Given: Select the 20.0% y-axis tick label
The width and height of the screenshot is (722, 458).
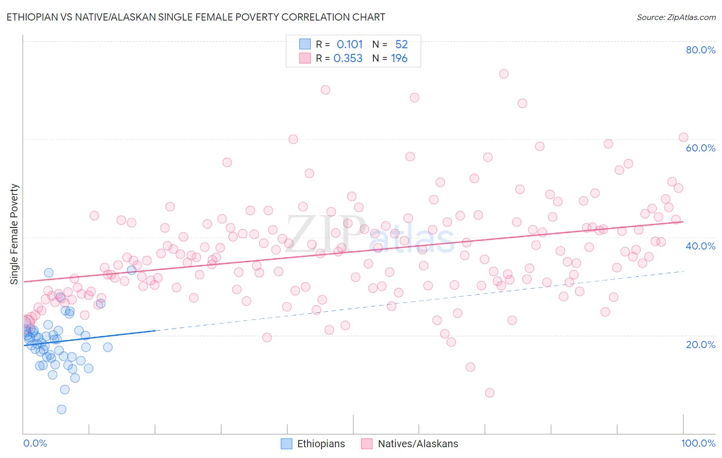Looking at the screenshot, I should [x=700, y=344].
